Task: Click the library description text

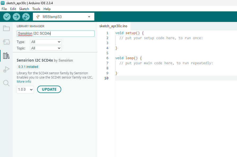Action: (x=55, y=75)
